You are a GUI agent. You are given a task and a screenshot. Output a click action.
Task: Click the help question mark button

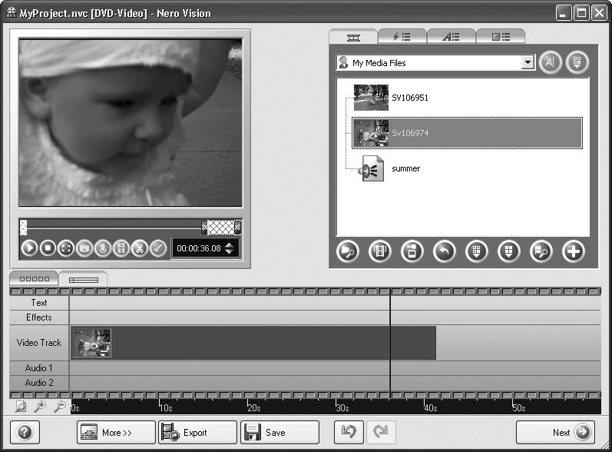[x=24, y=432]
